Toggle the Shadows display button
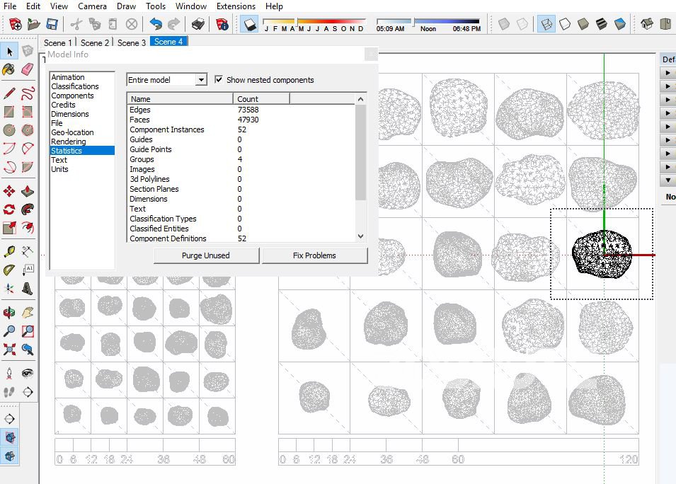This screenshot has height=484, width=676. 251,25
